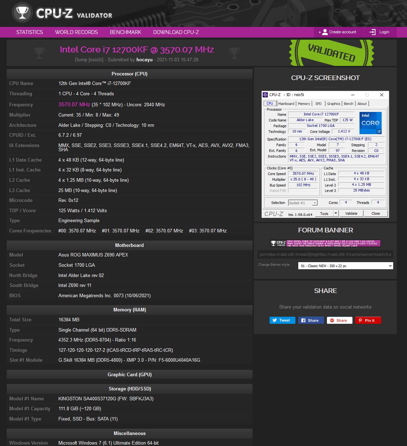Select the Mainboard tab in CPU-Z screenshot

click(x=286, y=103)
